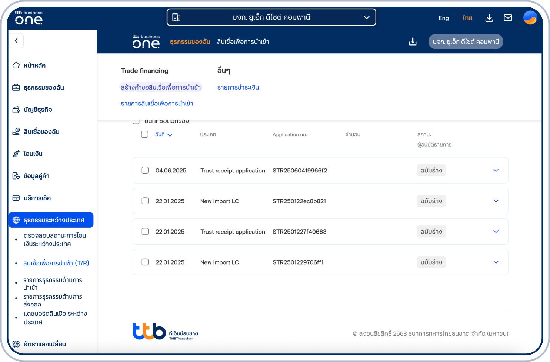550x362 pixels.
Task: Check the row STR2501227f40663
Action: (x=145, y=231)
